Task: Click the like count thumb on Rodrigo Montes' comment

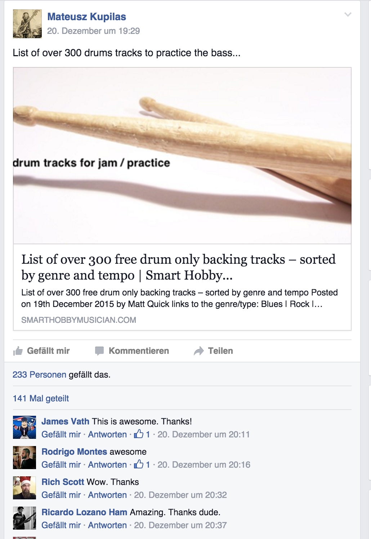Action: (x=139, y=464)
